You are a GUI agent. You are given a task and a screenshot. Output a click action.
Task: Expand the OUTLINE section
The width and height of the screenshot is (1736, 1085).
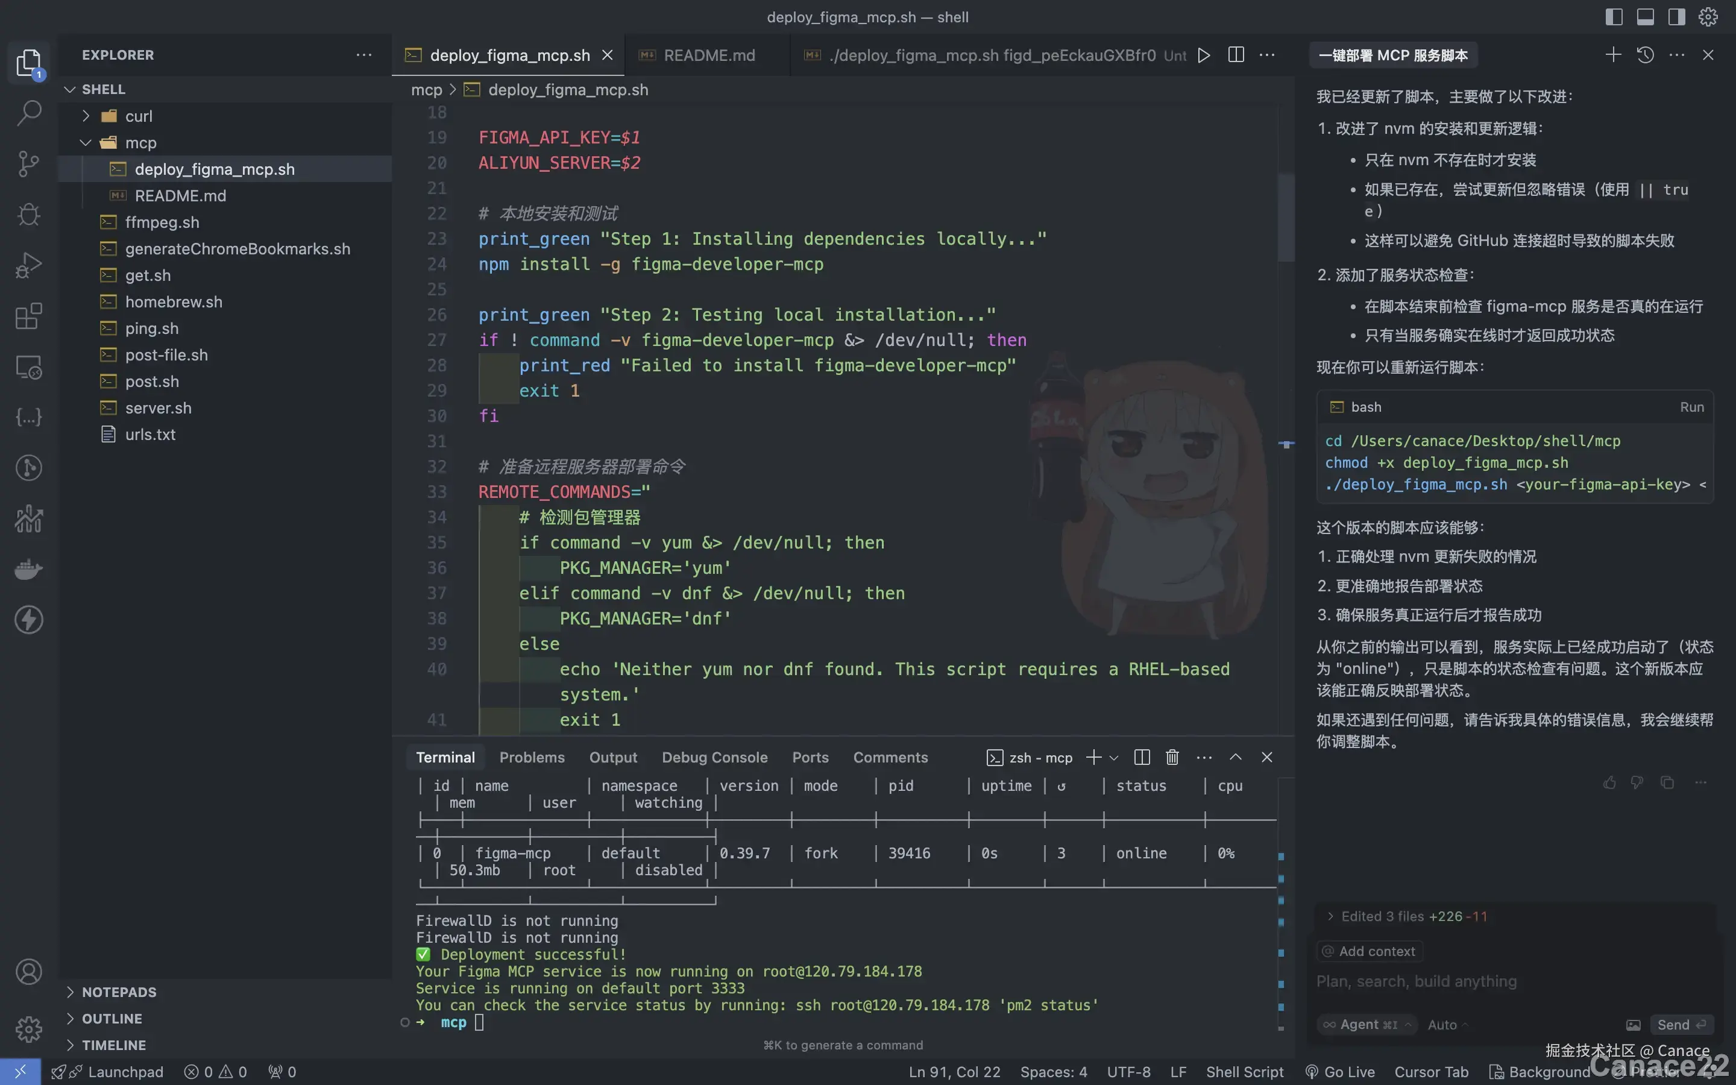(x=112, y=1018)
